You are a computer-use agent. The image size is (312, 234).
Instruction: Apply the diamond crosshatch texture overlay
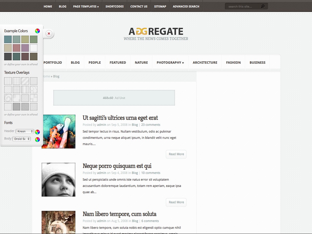pyautogui.click(x=8, y=89)
